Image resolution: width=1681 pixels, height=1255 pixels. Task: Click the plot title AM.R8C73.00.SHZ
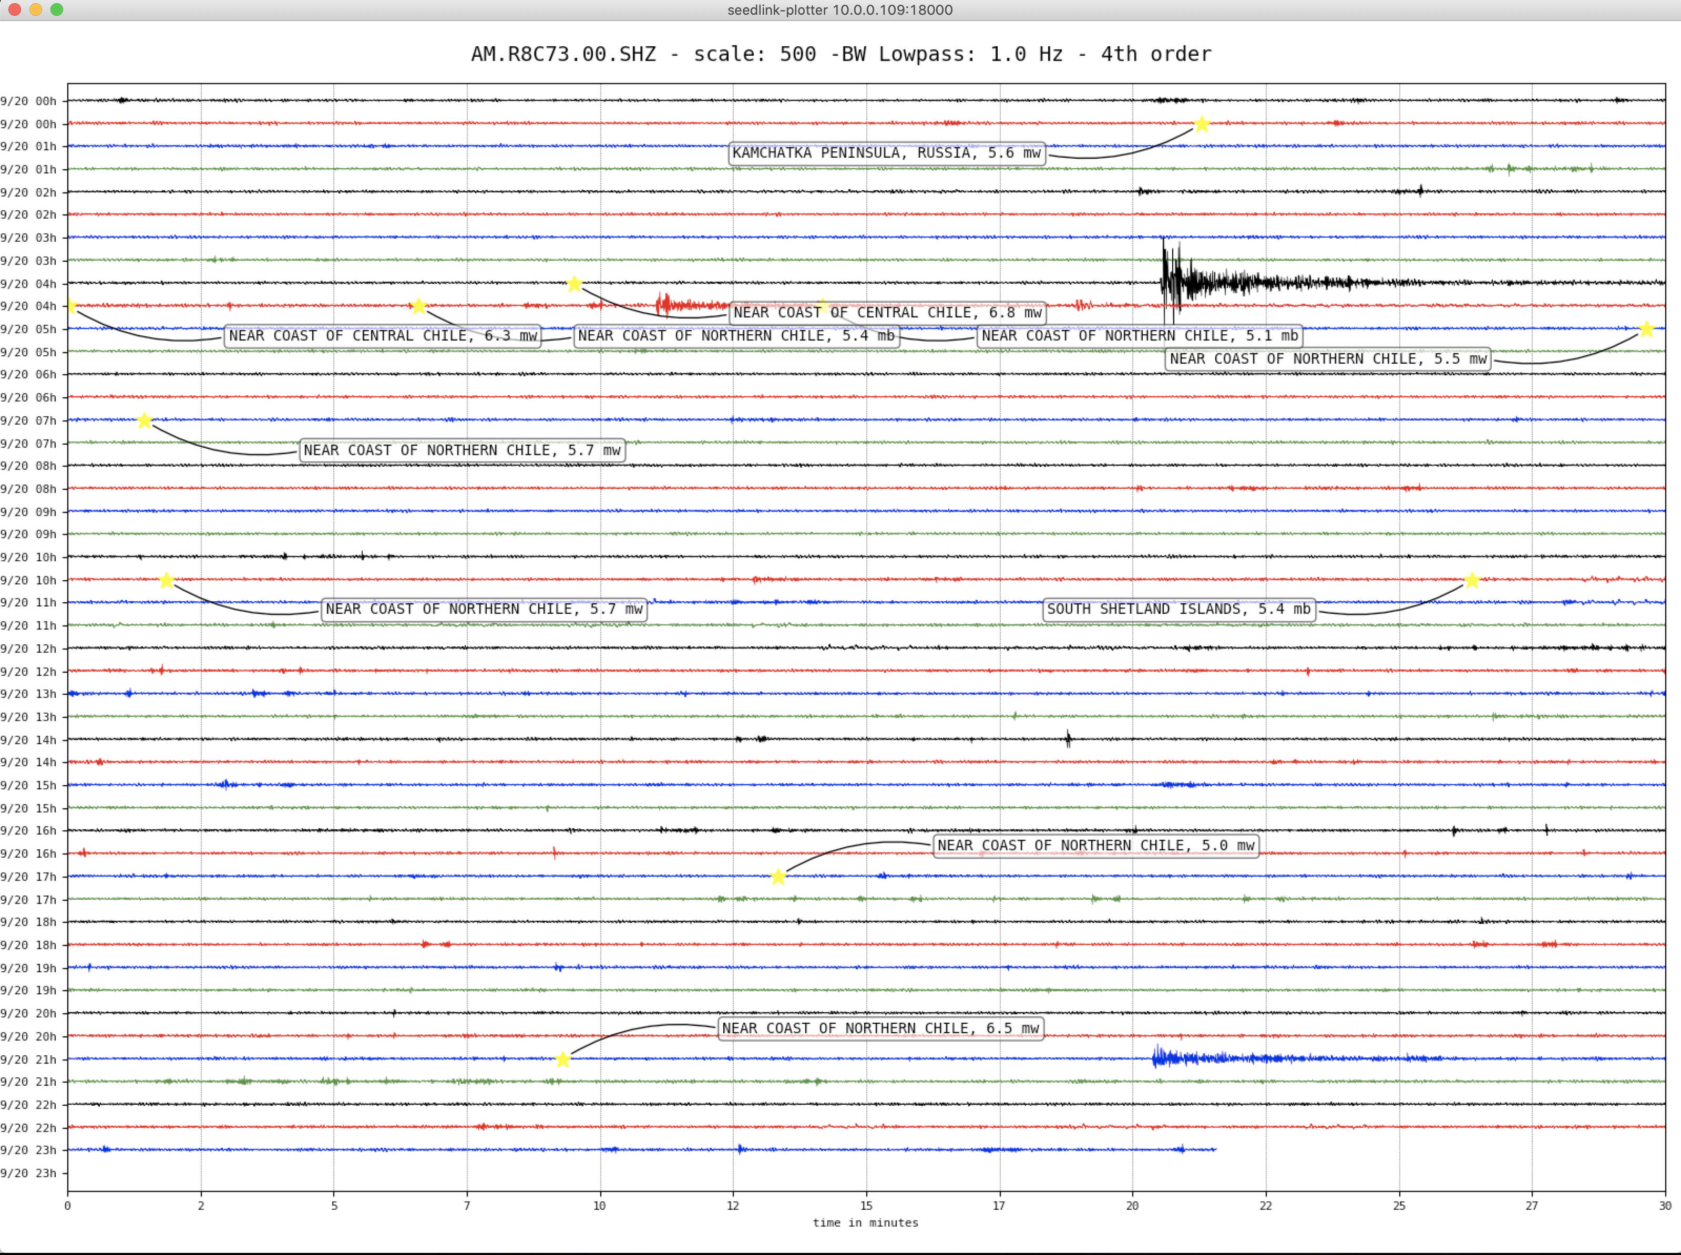pyautogui.click(x=841, y=54)
